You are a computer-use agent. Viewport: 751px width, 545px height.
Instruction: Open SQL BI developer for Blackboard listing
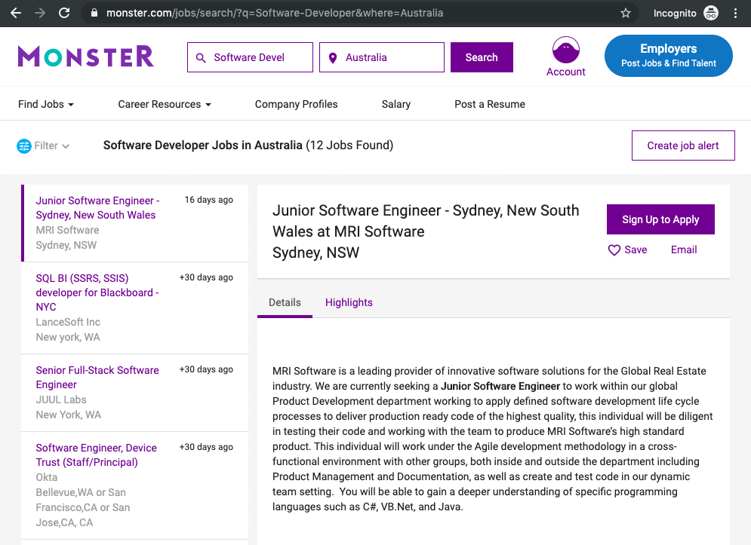click(97, 292)
